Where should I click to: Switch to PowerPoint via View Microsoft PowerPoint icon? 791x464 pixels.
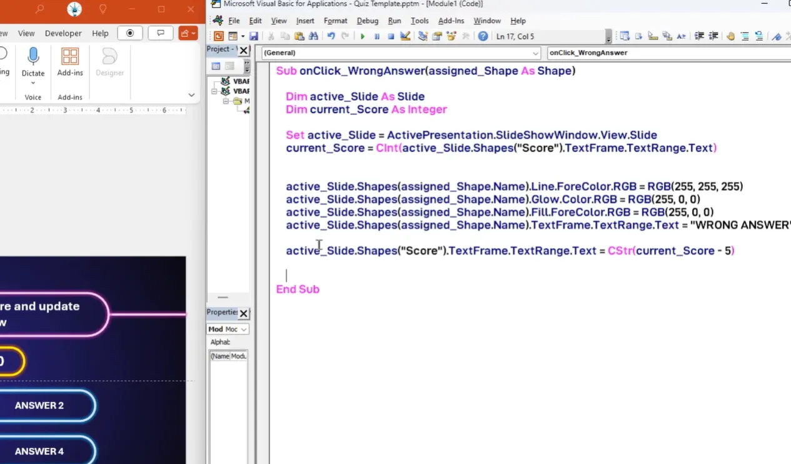pyautogui.click(x=219, y=36)
